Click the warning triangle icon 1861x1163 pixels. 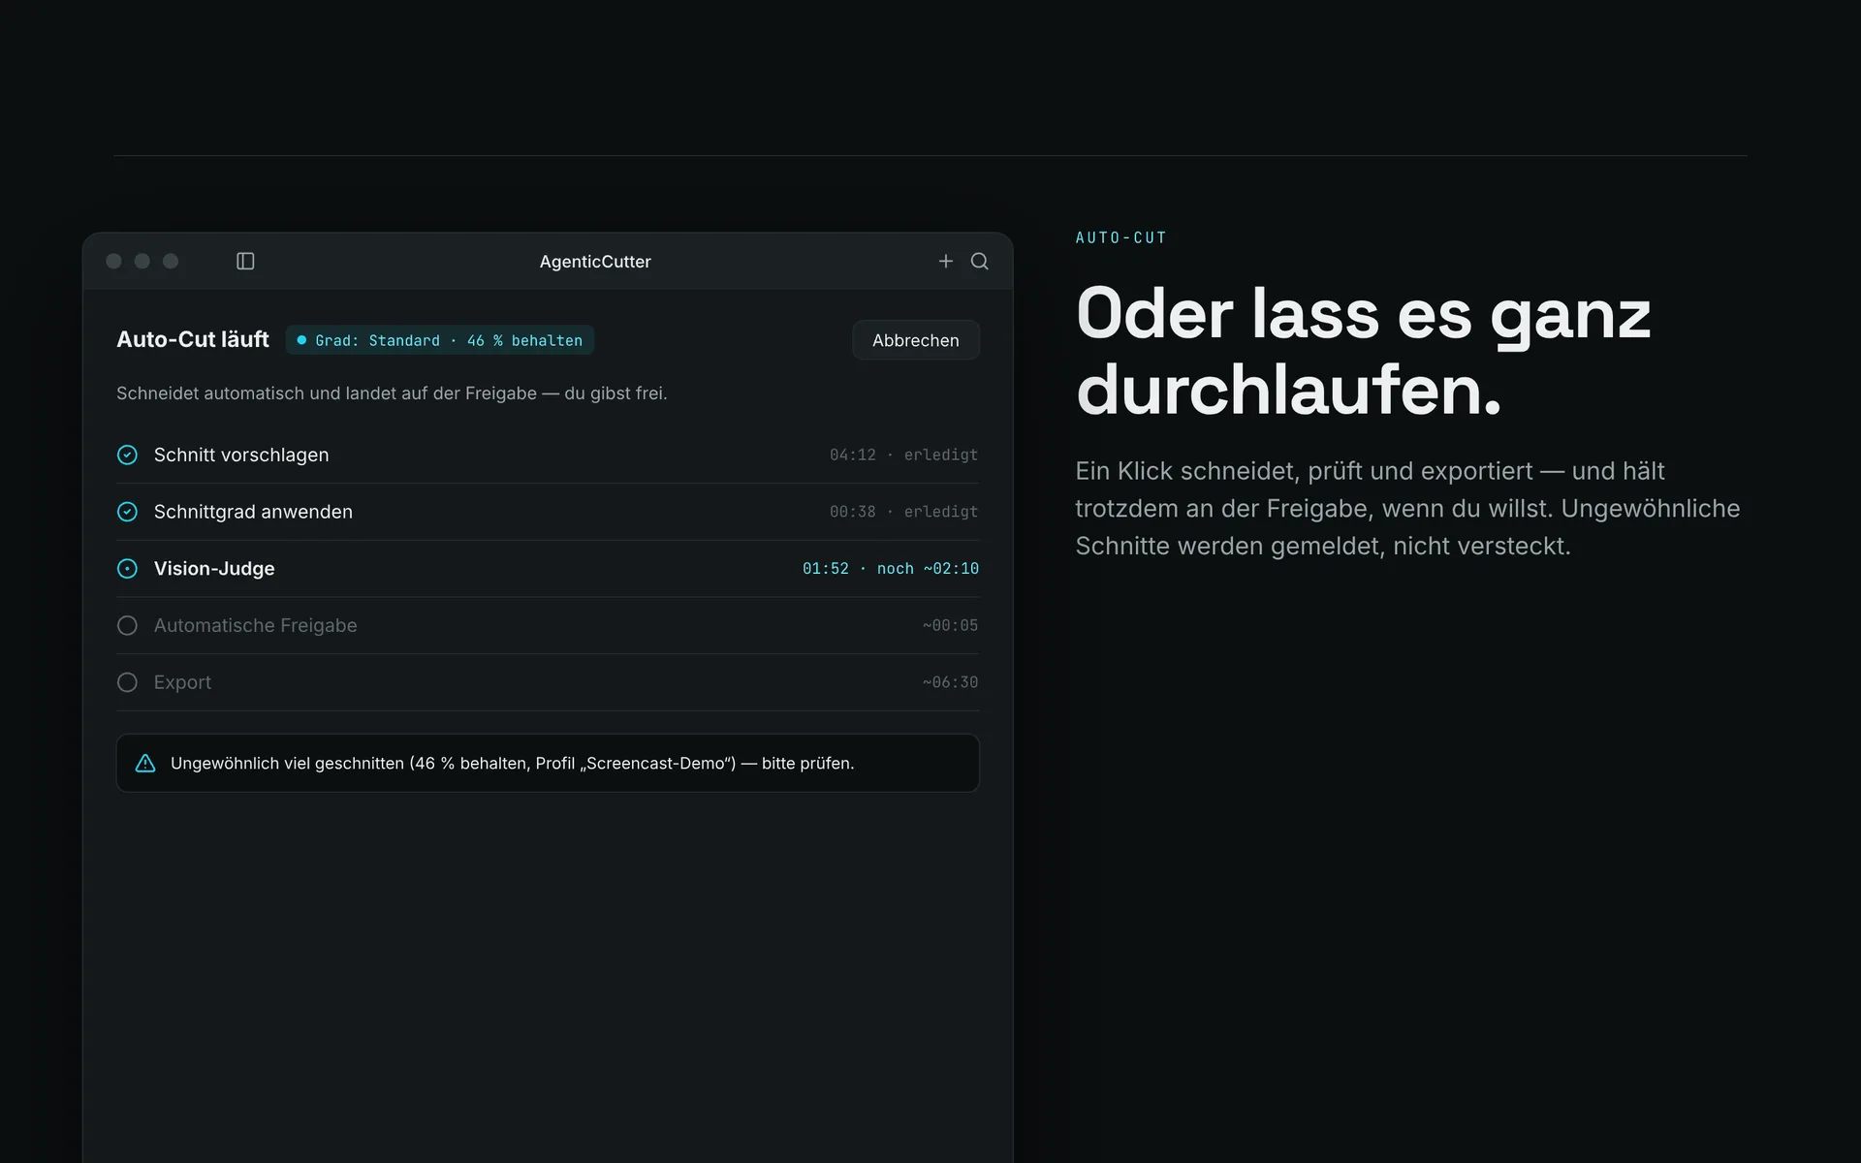(x=145, y=763)
